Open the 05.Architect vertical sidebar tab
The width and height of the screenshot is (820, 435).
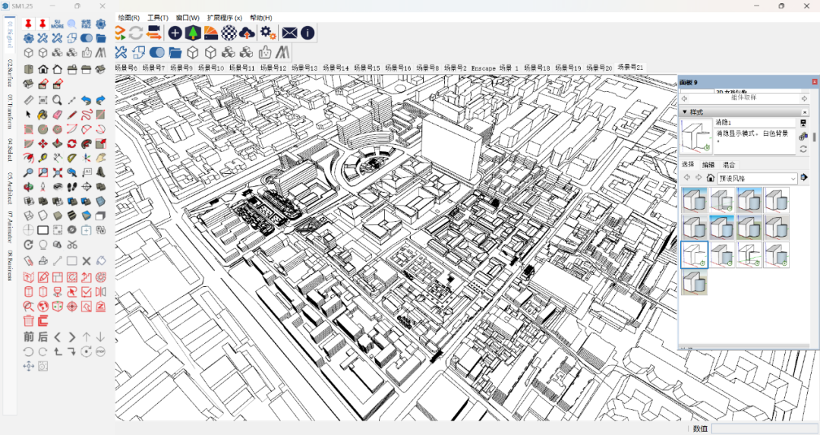pyautogui.click(x=9, y=187)
